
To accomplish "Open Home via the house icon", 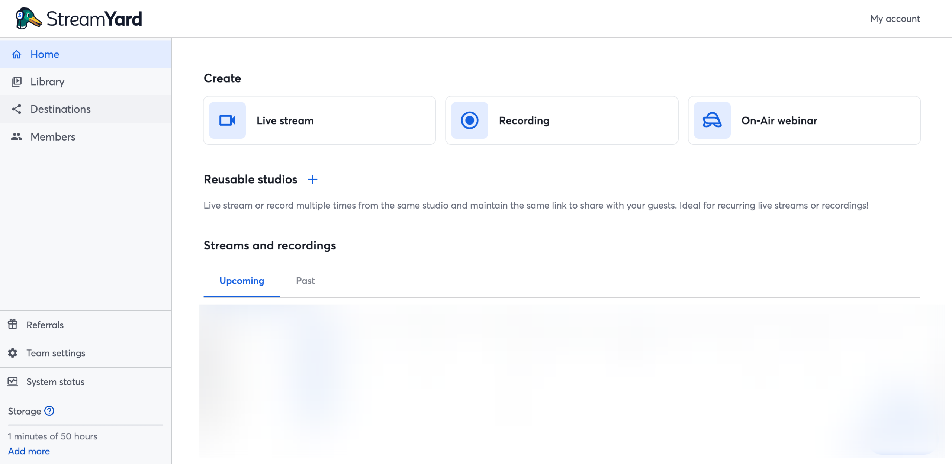I will pyautogui.click(x=16, y=54).
